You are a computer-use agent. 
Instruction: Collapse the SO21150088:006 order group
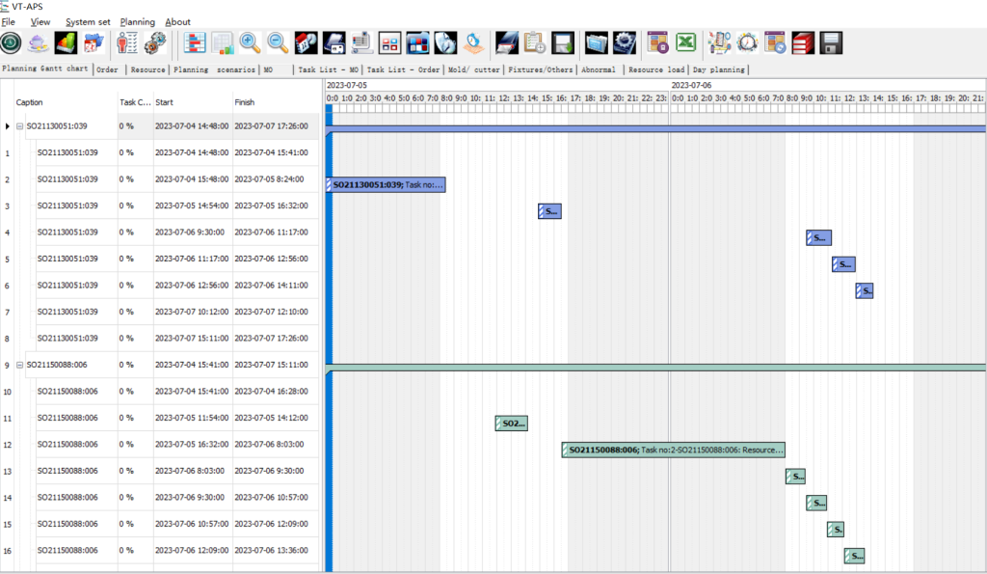(20, 365)
